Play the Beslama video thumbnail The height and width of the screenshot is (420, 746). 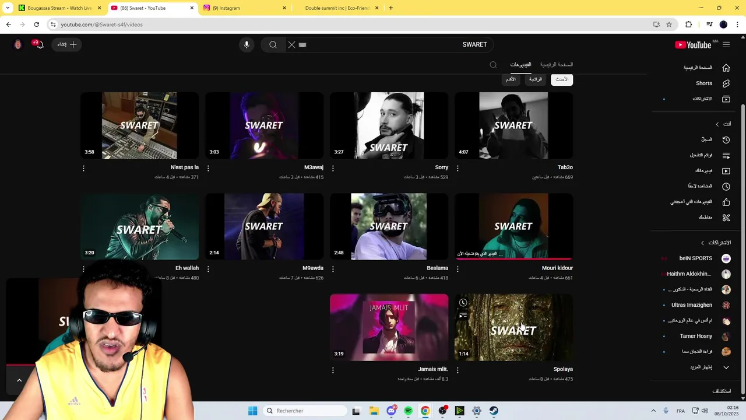pos(389,226)
